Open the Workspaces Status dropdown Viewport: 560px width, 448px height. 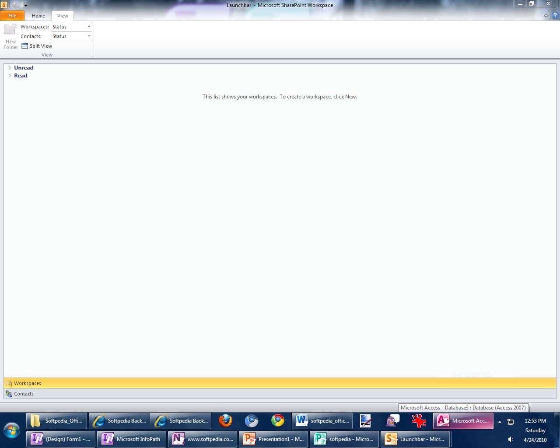tap(89, 27)
